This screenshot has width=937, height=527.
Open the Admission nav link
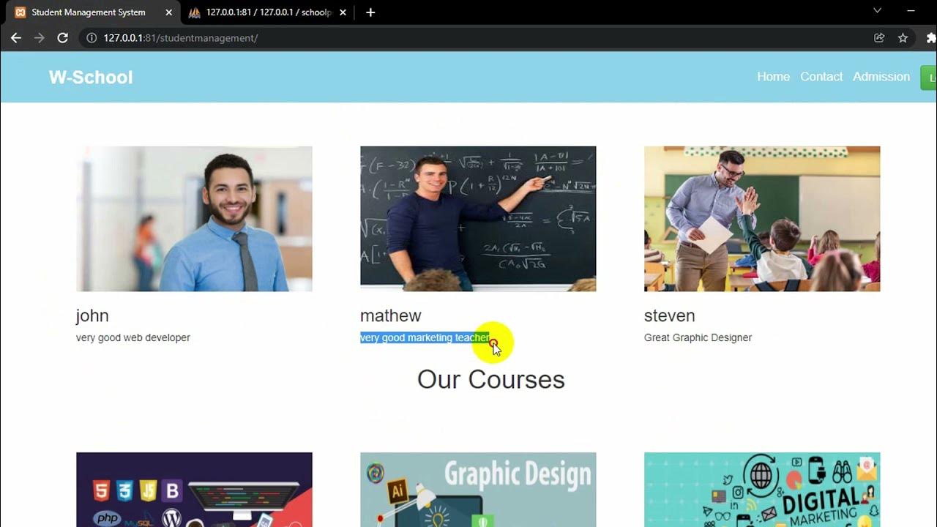881,77
